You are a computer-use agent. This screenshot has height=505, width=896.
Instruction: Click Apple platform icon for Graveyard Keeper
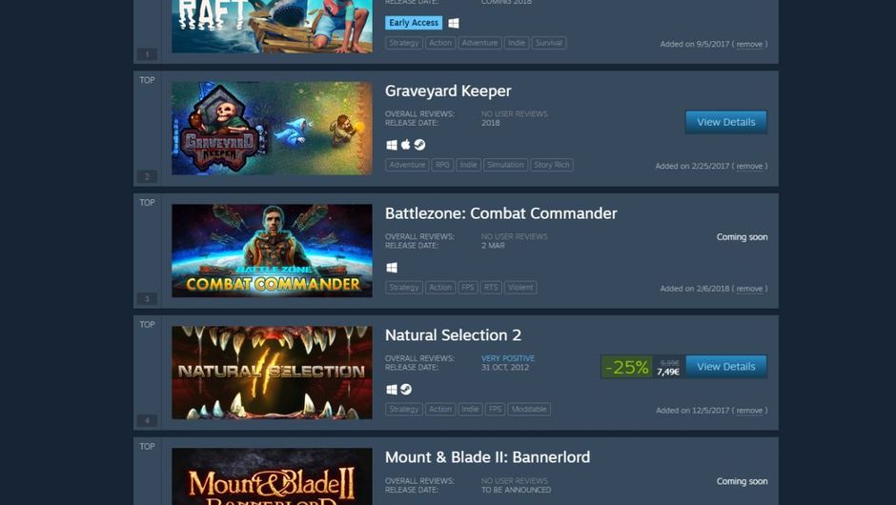405,145
